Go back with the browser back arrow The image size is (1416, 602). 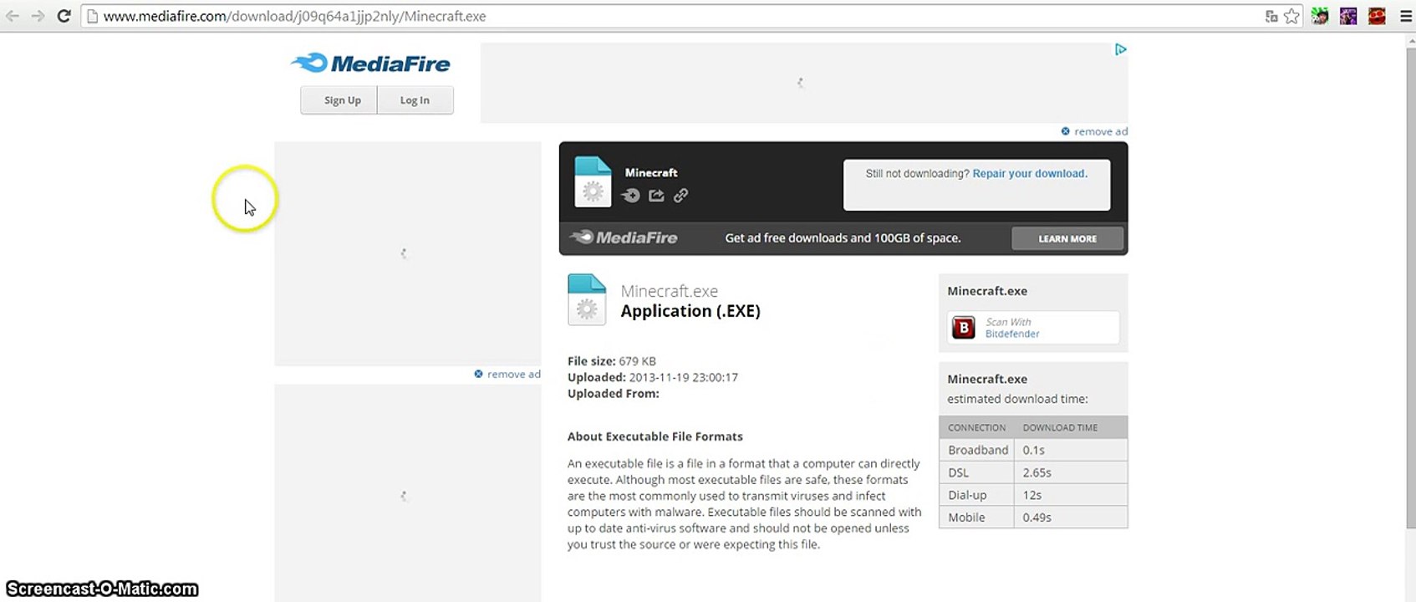(x=13, y=16)
